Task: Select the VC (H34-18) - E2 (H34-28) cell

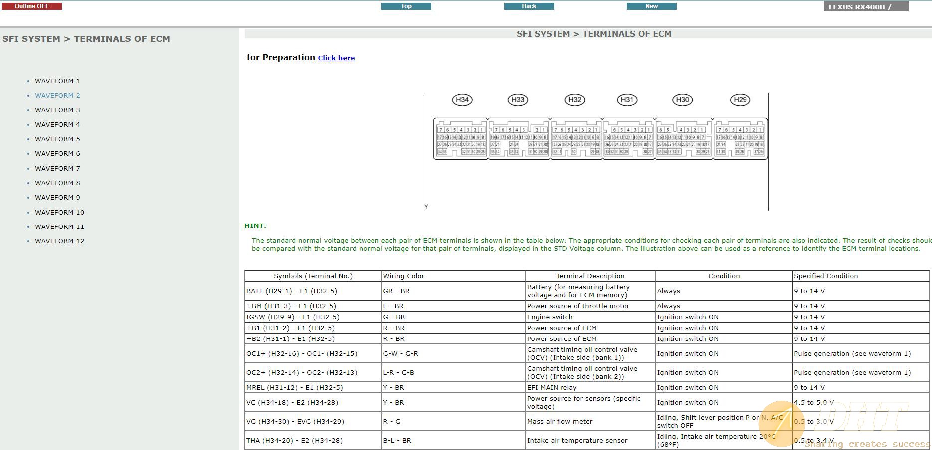Action: coord(313,402)
